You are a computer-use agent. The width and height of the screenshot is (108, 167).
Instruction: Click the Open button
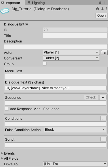click(101, 16)
